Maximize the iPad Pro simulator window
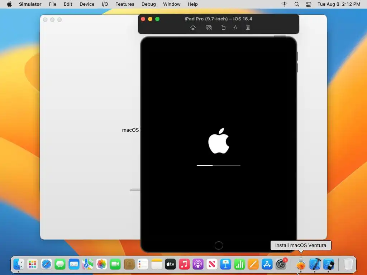367x275 pixels. click(157, 19)
